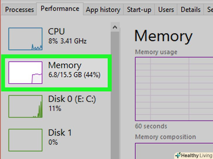Select the Performance tab

60,9
